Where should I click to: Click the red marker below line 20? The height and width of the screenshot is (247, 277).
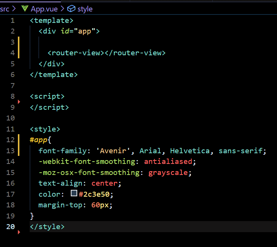[19, 232]
